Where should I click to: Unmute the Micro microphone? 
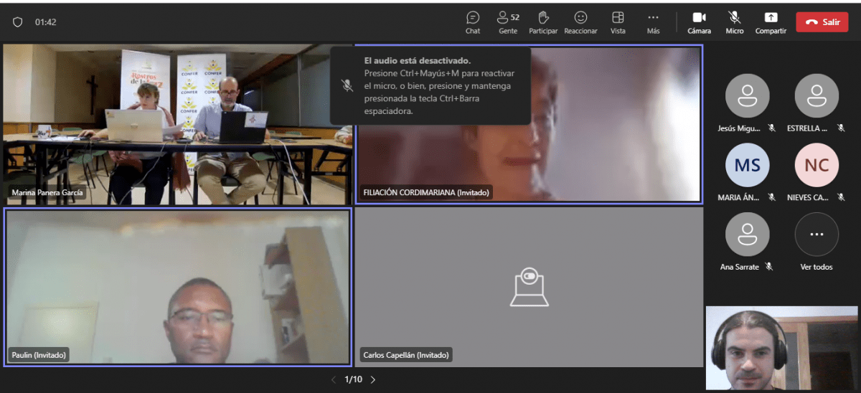point(734,22)
